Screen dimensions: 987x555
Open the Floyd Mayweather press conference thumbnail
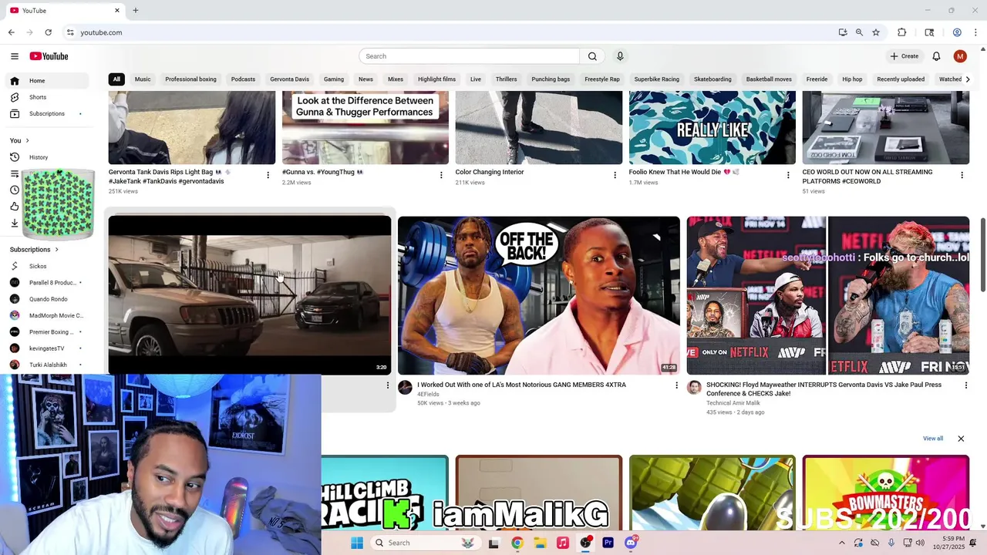(828, 295)
